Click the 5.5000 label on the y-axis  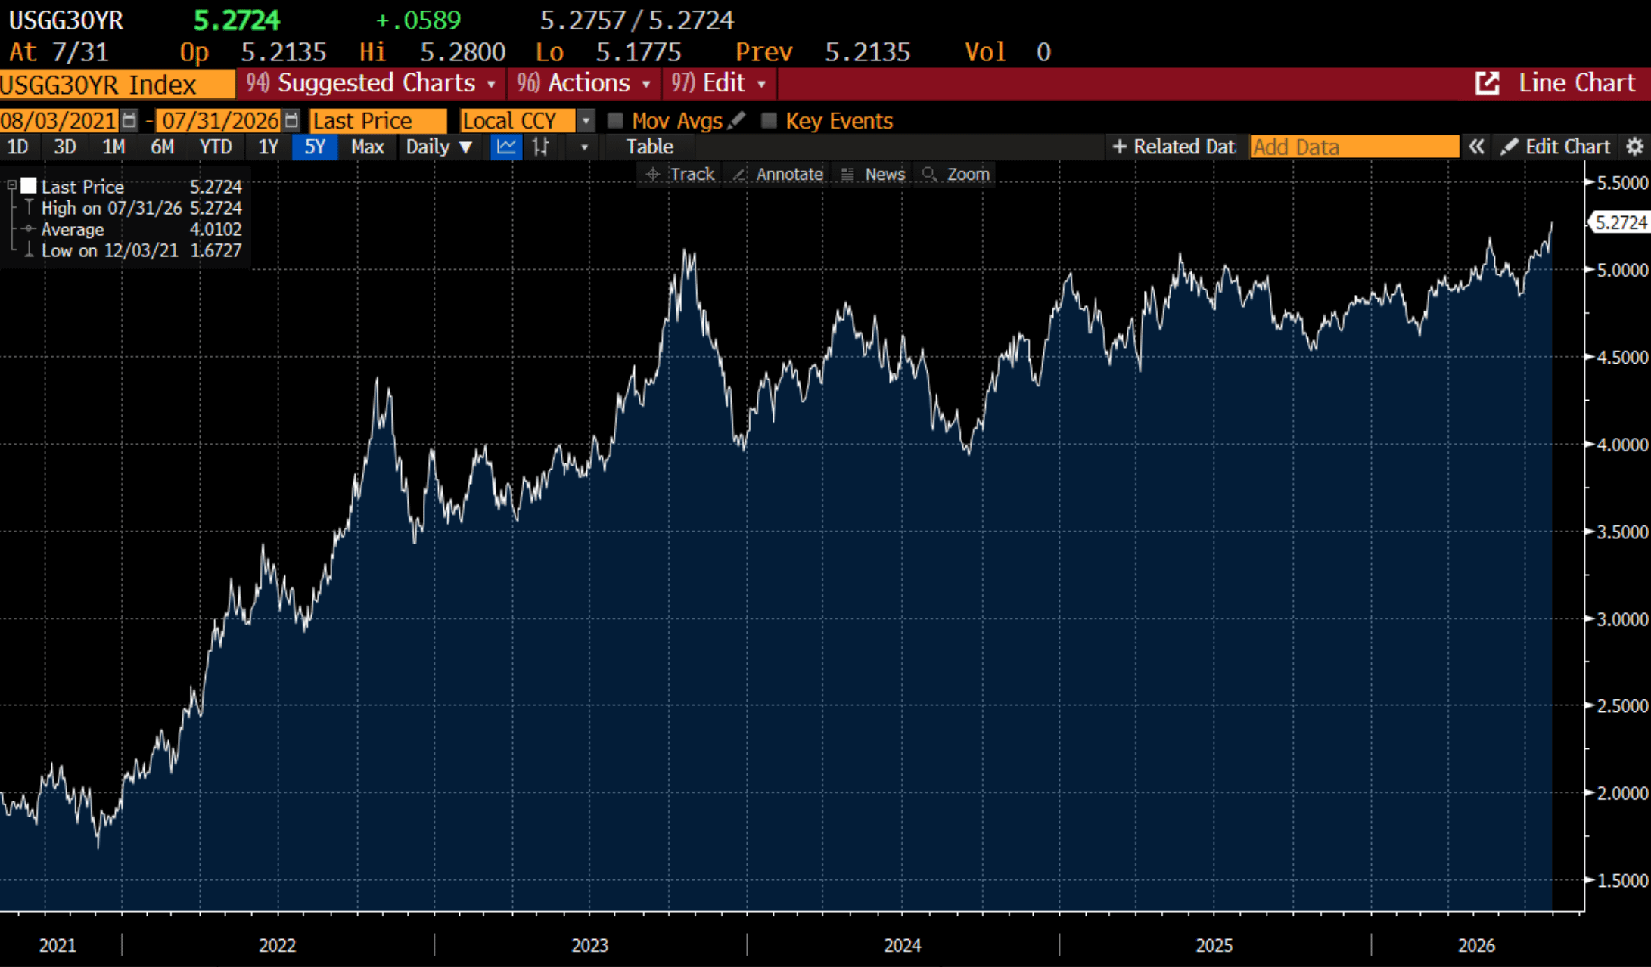click(1621, 183)
